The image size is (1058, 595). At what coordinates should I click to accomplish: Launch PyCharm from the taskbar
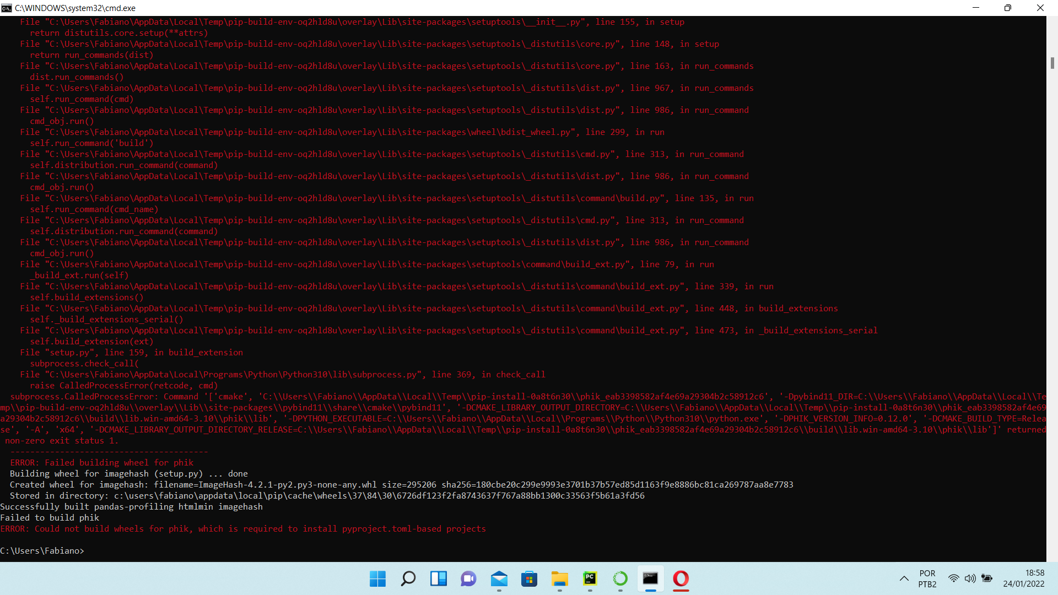tap(590, 579)
